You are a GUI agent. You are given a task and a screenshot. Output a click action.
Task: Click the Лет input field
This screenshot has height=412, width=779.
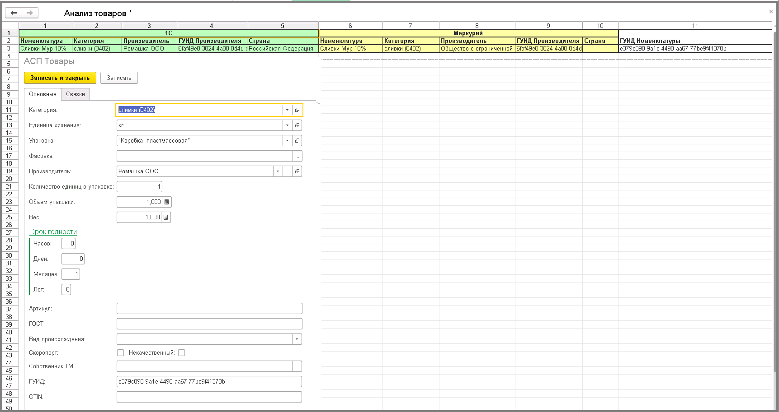coord(66,289)
